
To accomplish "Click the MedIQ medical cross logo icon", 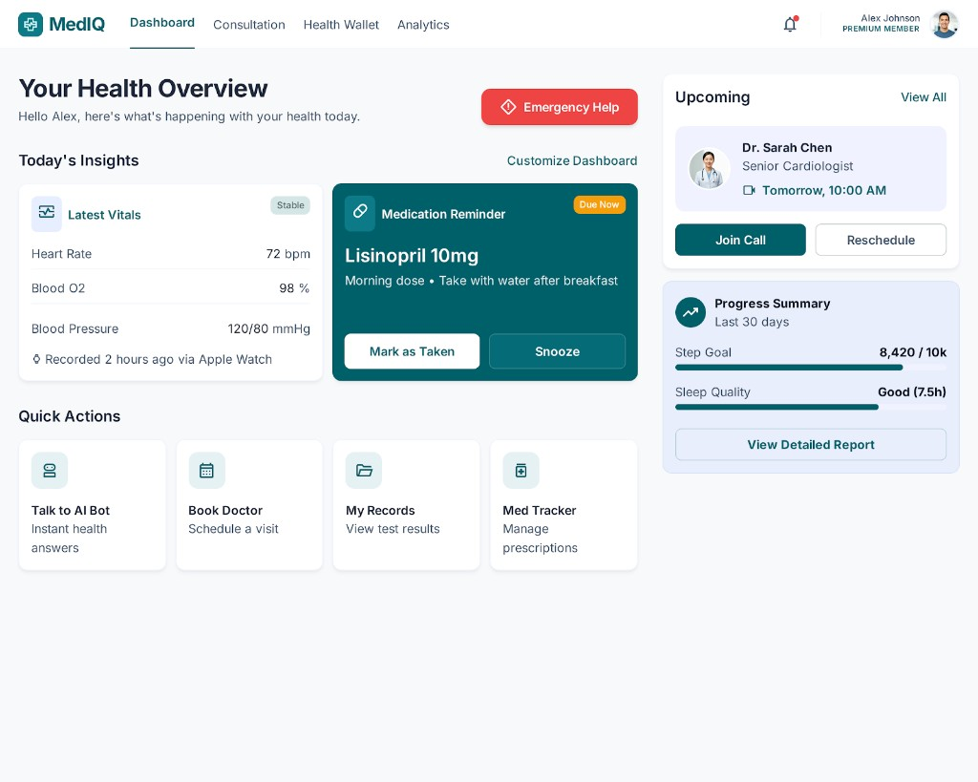I will pos(30,24).
